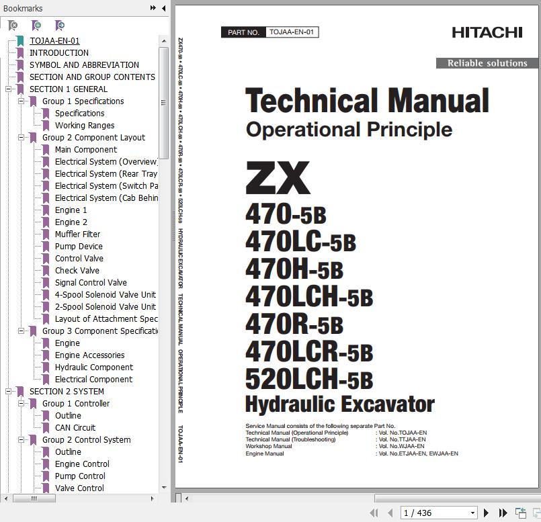
Task: Open the Working Ranges bookmark
Action: click(x=85, y=125)
